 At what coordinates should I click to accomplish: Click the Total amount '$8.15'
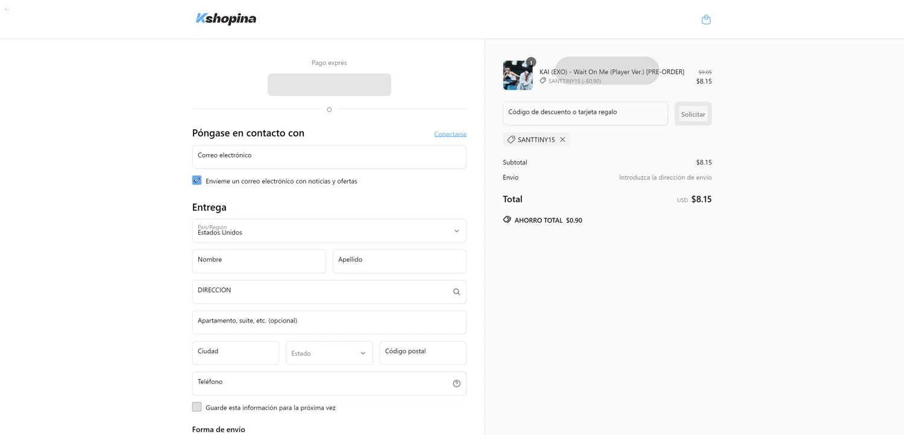[702, 199]
